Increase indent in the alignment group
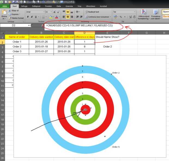The width and height of the screenshot is (169, 161). (81, 17)
